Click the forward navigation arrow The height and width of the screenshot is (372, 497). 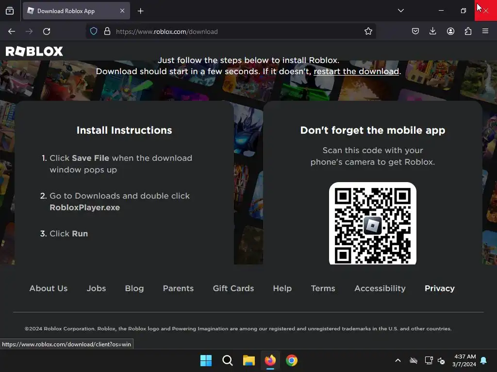point(29,31)
